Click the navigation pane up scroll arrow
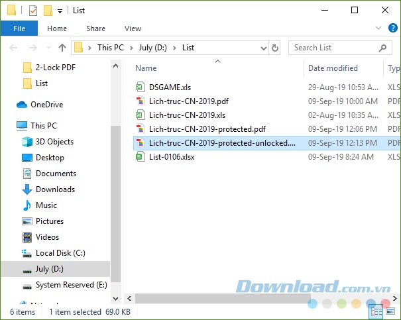Screen dimensions: 401x320 click(115, 66)
